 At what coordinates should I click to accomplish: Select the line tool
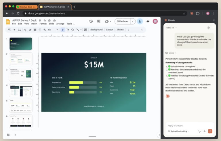point(77,30)
